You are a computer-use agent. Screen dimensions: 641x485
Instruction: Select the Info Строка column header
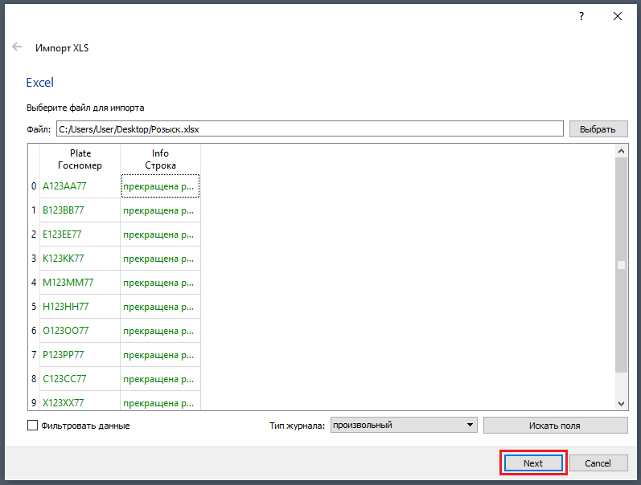pos(160,159)
